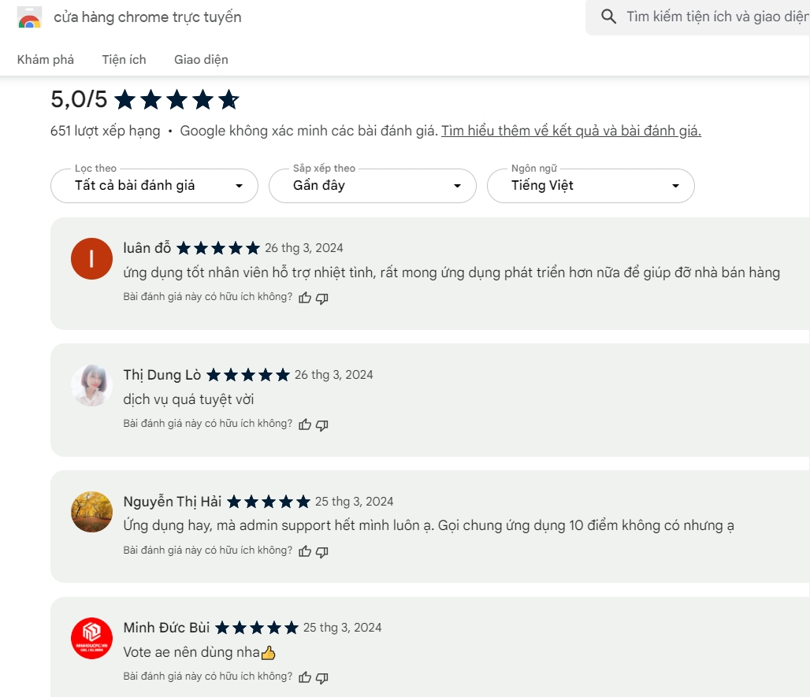Dislike Thị Dung Lò's review
This screenshot has width=810, height=697.
click(x=321, y=425)
